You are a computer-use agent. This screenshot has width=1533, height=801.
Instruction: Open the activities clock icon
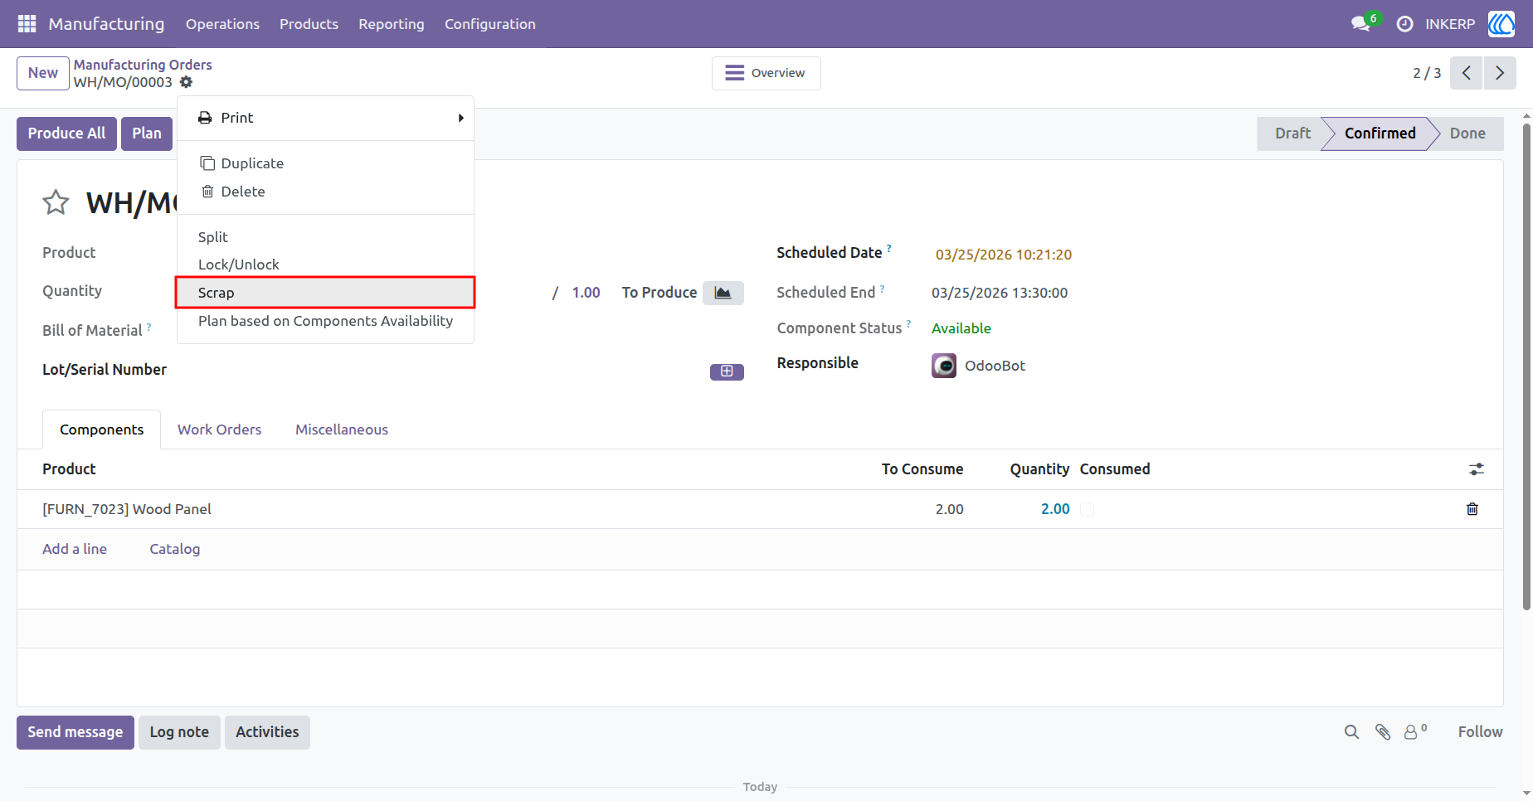[x=1404, y=24]
